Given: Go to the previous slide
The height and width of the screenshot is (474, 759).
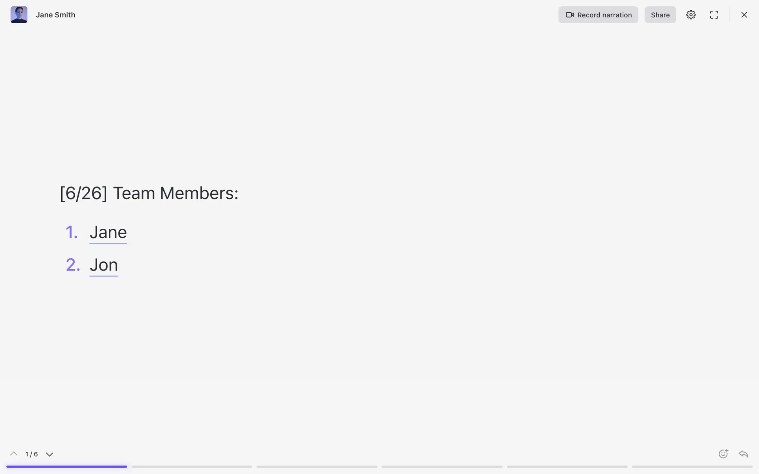Looking at the screenshot, I should [14, 454].
